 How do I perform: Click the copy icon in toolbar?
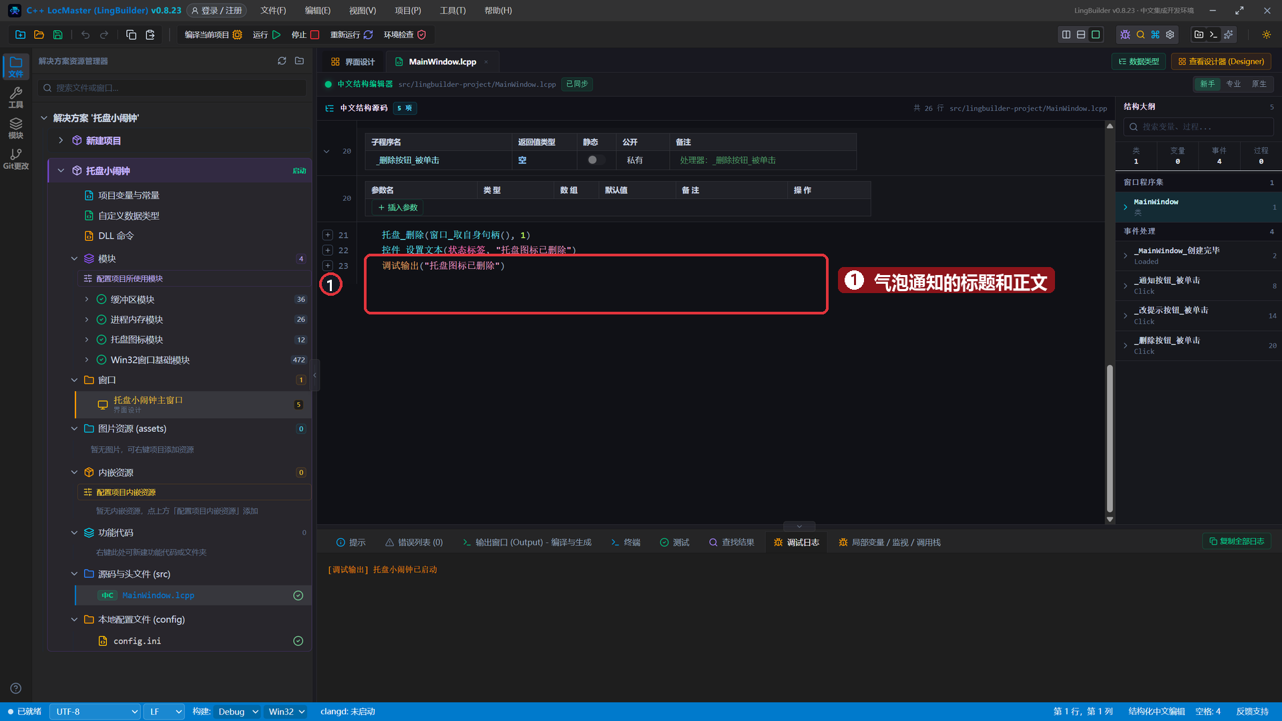pos(132,35)
